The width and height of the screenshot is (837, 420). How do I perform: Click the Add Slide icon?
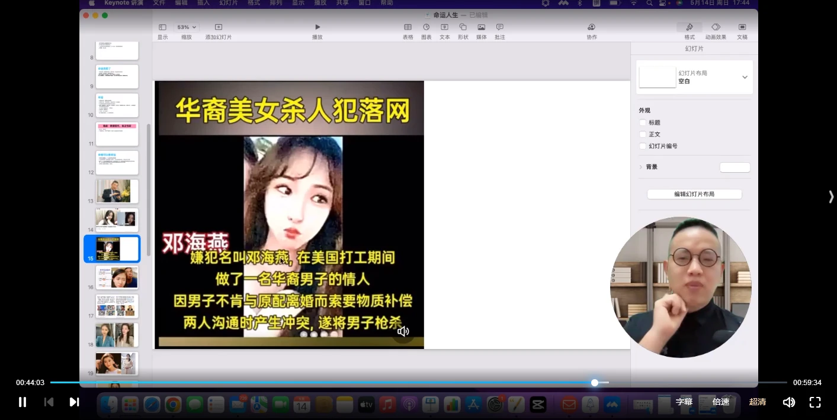218,27
